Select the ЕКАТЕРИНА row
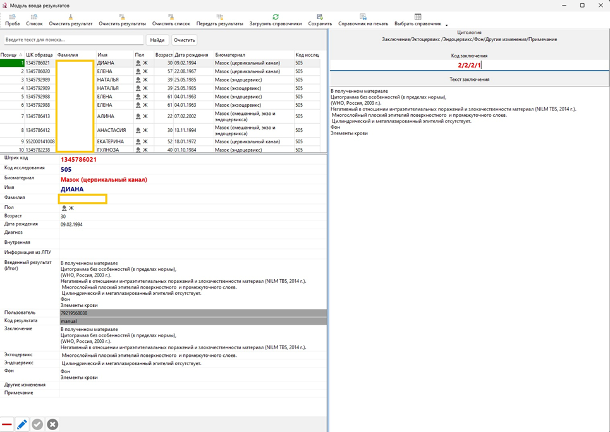 click(x=161, y=141)
